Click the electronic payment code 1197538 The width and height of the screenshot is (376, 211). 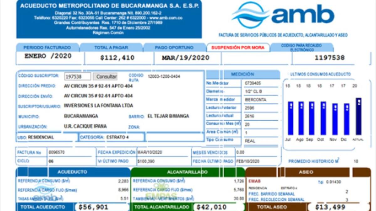point(330,58)
